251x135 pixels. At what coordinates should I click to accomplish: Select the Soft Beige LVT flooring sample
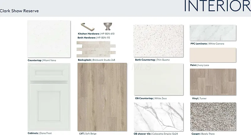tap(102, 97)
